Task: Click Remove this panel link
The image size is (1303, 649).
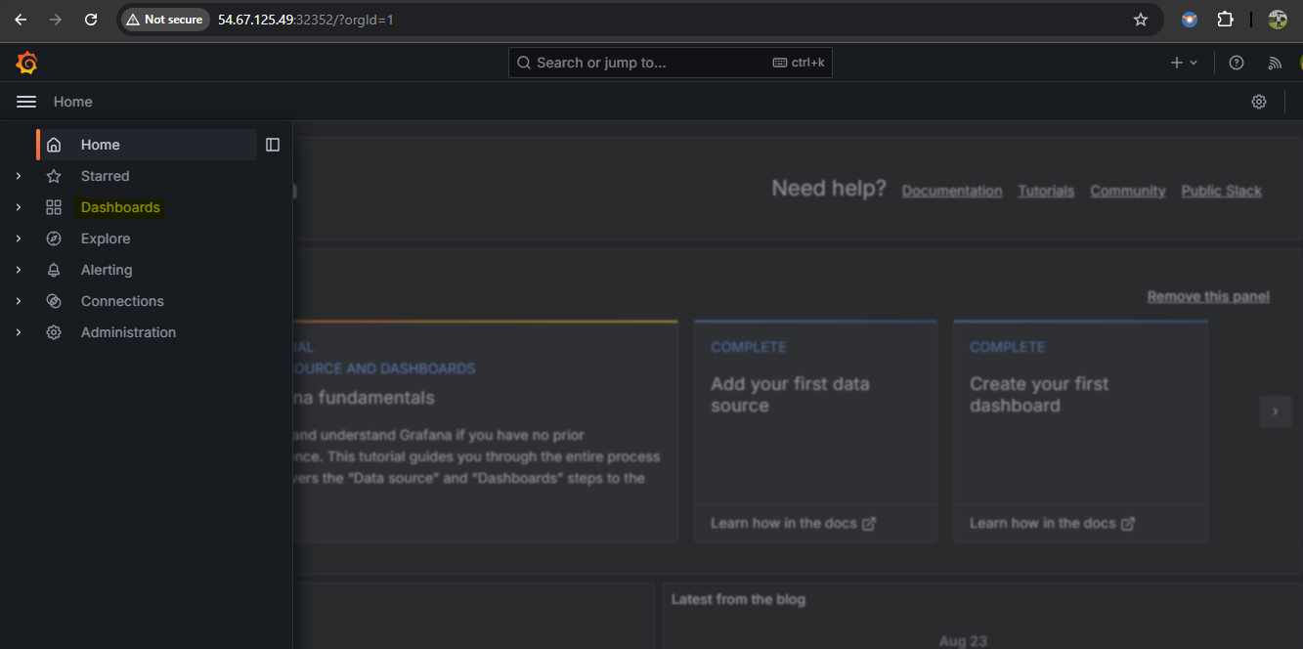Action: [x=1208, y=296]
